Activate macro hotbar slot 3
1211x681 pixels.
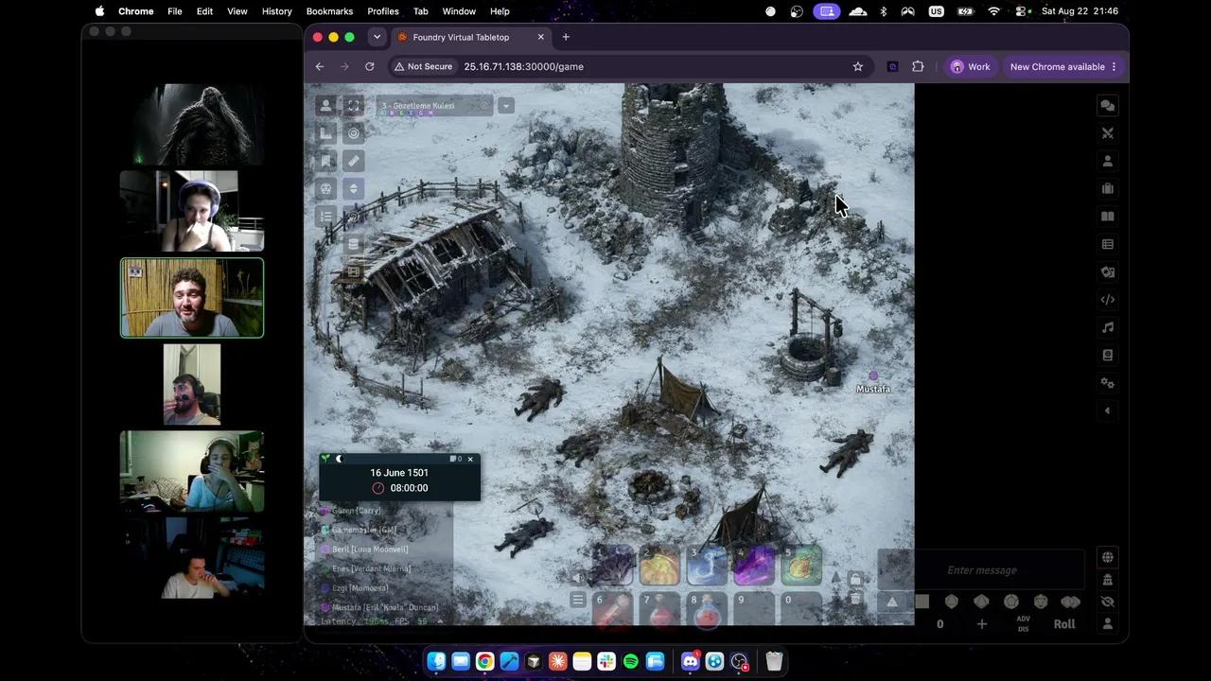point(707,566)
